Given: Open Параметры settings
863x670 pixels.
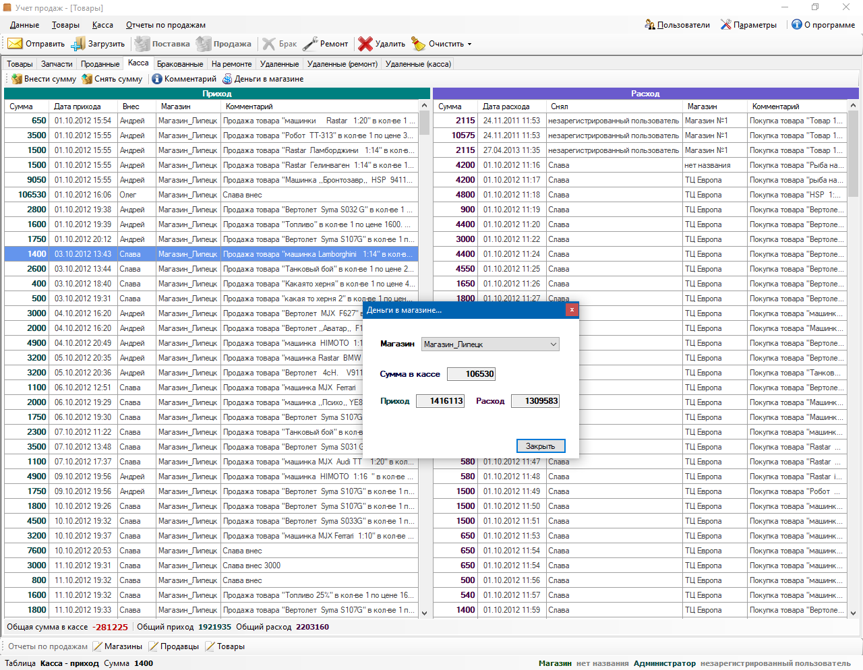Looking at the screenshot, I should pos(748,25).
